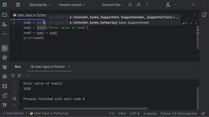The height and width of the screenshot is (117, 209).
Task: Toggle read-only lock icon in status bar
Action: (203, 113)
